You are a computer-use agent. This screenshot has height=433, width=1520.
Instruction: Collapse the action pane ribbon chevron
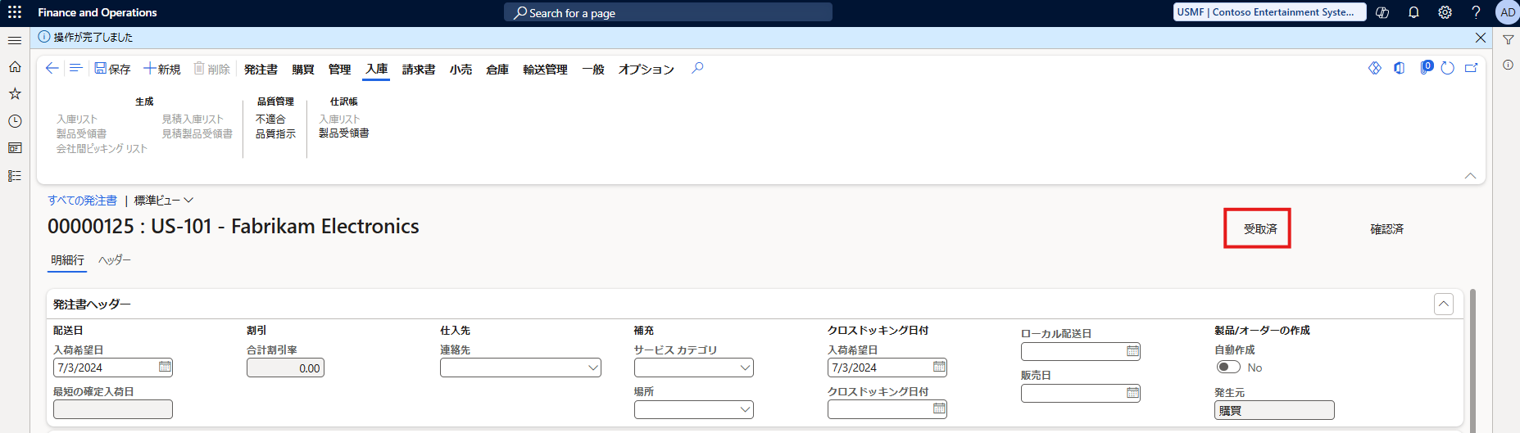pyautogui.click(x=1470, y=176)
